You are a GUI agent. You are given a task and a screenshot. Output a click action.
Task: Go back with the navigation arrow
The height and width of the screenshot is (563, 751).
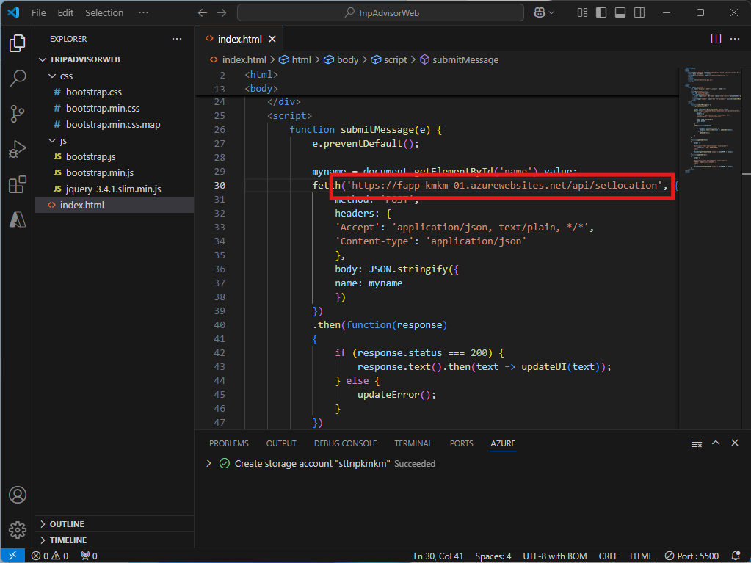click(x=203, y=13)
